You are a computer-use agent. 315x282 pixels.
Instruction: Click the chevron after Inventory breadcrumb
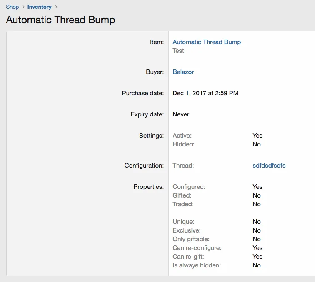point(57,7)
